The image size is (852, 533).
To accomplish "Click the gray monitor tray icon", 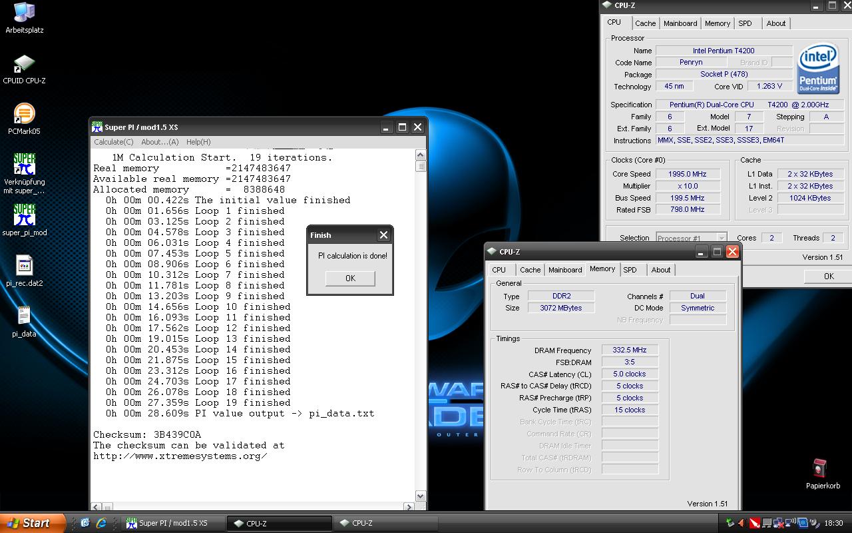I will click(x=766, y=523).
